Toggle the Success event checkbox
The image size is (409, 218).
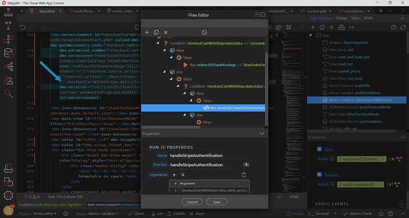tap(319, 175)
